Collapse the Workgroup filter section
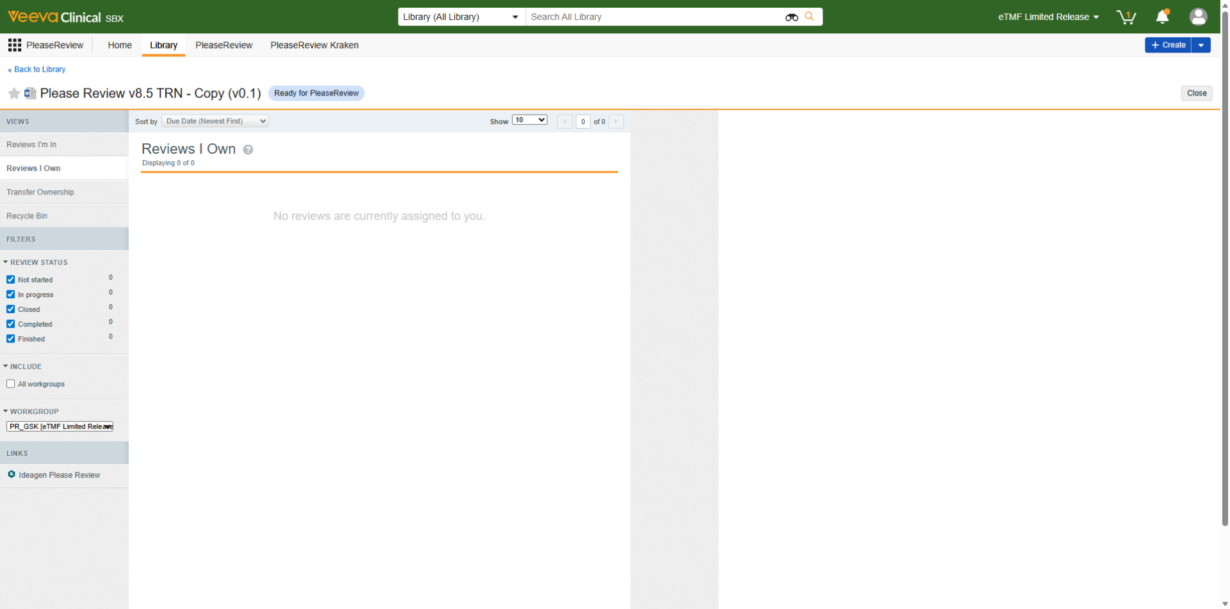Image resolution: width=1230 pixels, height=609 pixels. point(31,412)
